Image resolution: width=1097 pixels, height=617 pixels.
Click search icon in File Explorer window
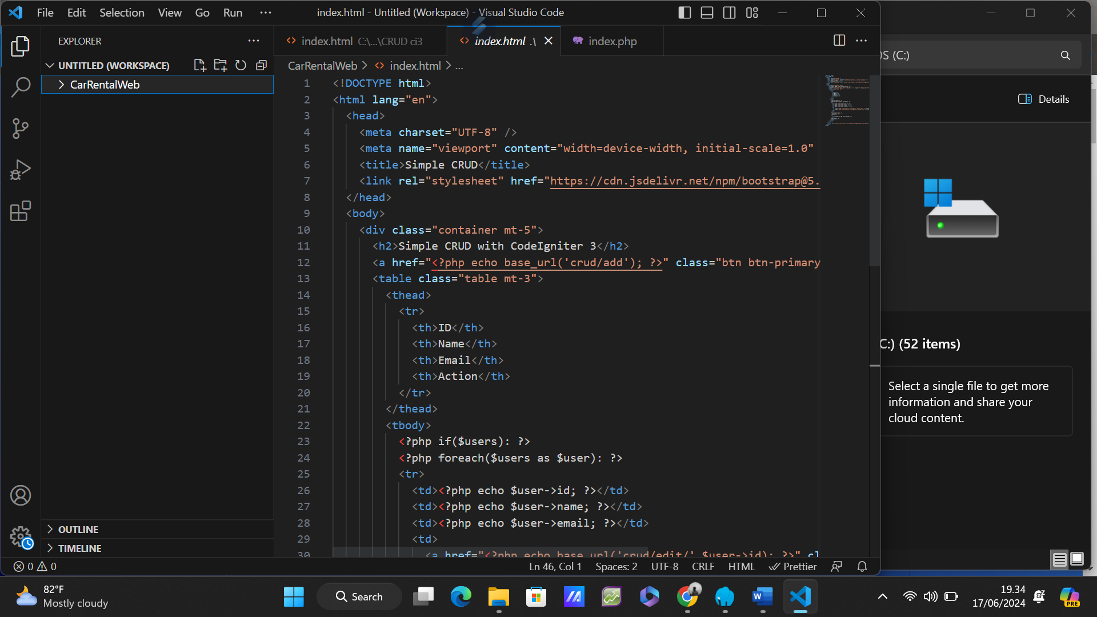1066,55
